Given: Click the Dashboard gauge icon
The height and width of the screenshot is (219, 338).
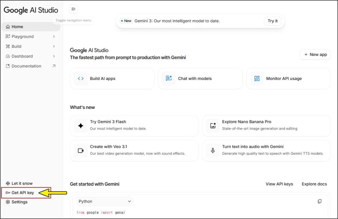Looking at the screenshot, I should 8,56.
